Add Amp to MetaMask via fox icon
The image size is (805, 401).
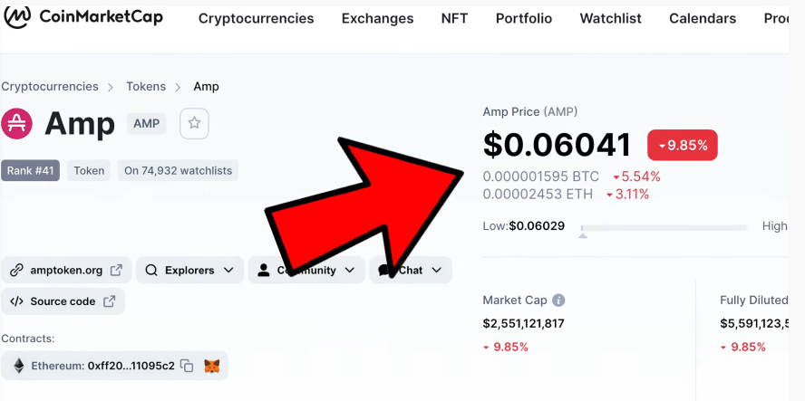[x=211, y=366]
